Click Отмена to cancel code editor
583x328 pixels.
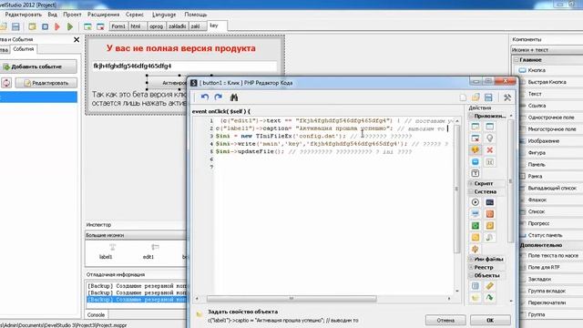pos(445,320)
